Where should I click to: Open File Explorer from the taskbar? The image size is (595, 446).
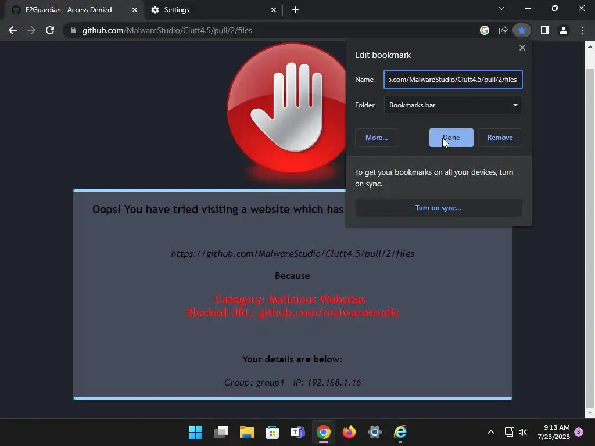246,432
